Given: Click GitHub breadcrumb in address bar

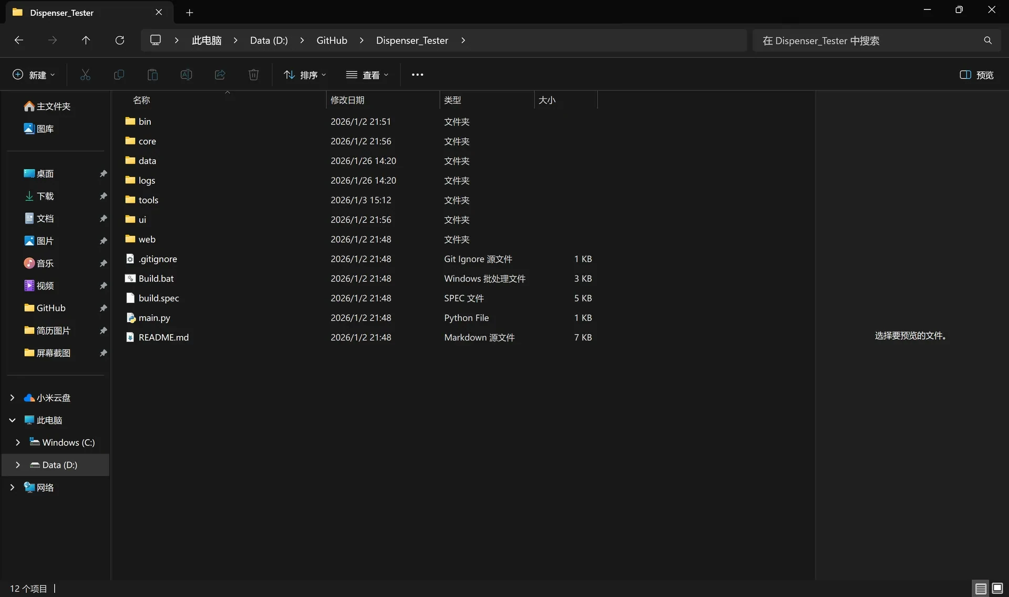Looking at the screenshot, I should 332,40.
